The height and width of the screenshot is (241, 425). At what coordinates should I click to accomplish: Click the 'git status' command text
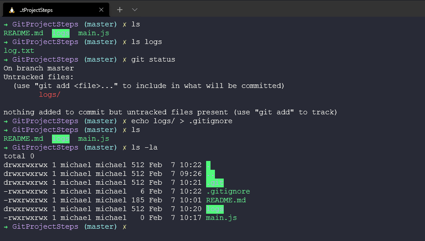coord(153,59)
